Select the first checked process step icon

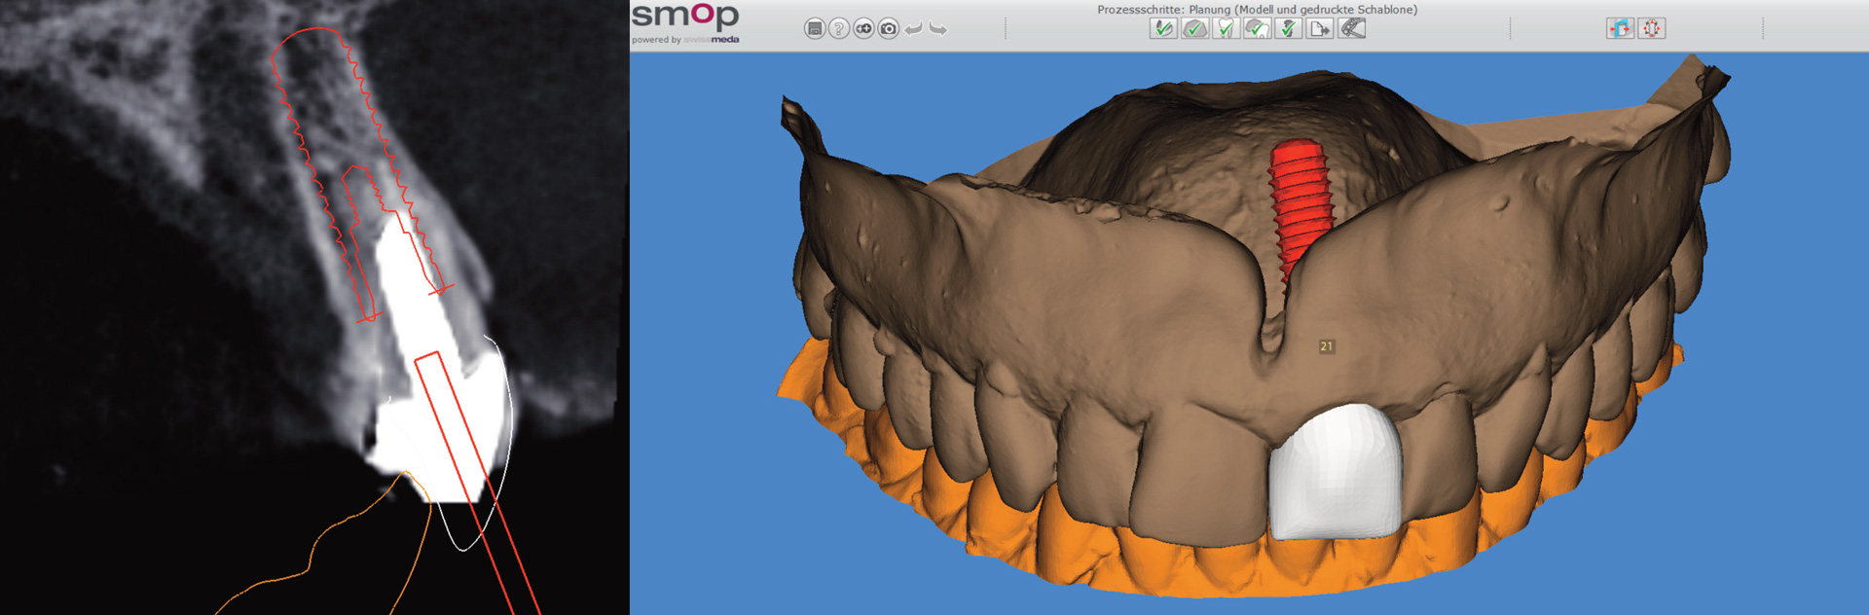click(1162, 29)
